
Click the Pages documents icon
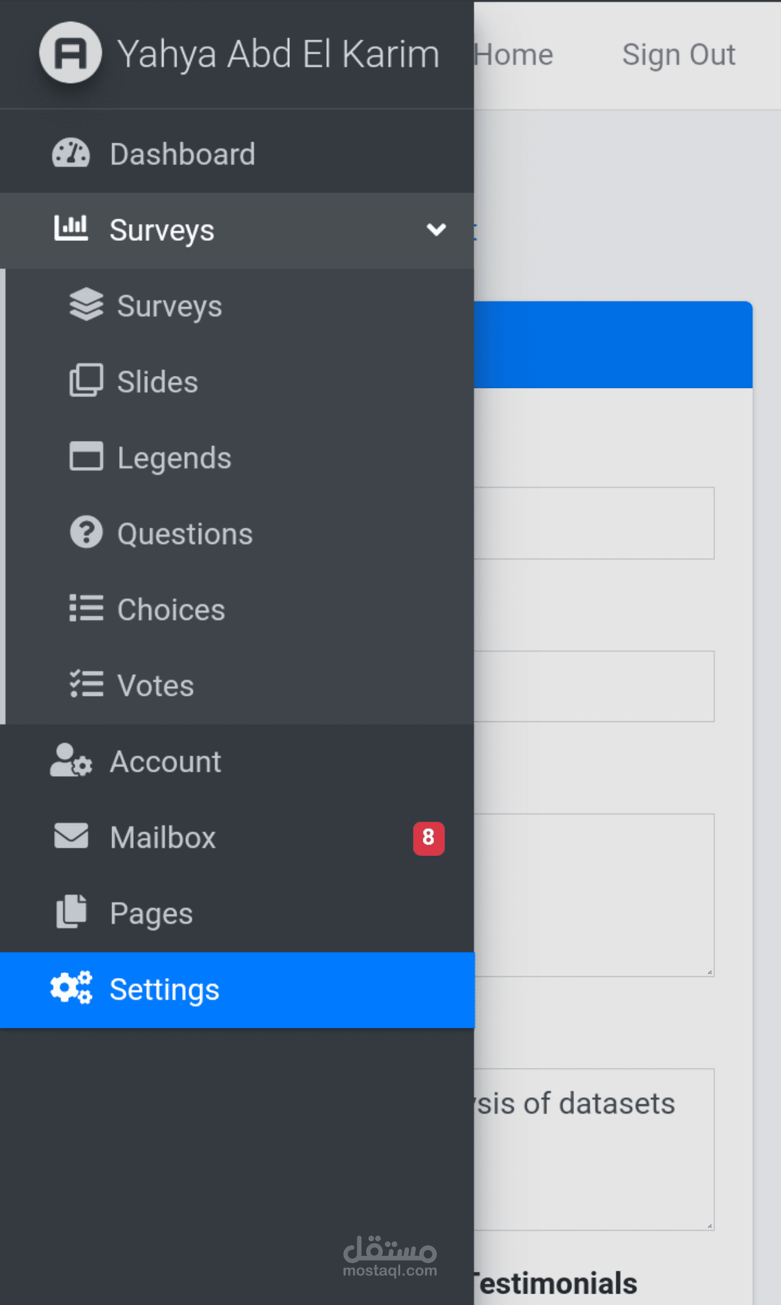(x=71, y=912)
